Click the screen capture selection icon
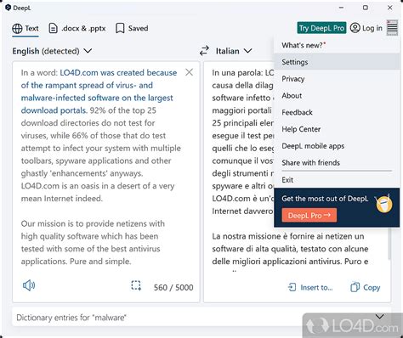Image resolution: width=403 pixels, height=338 pixels. (x=136, y=285)
